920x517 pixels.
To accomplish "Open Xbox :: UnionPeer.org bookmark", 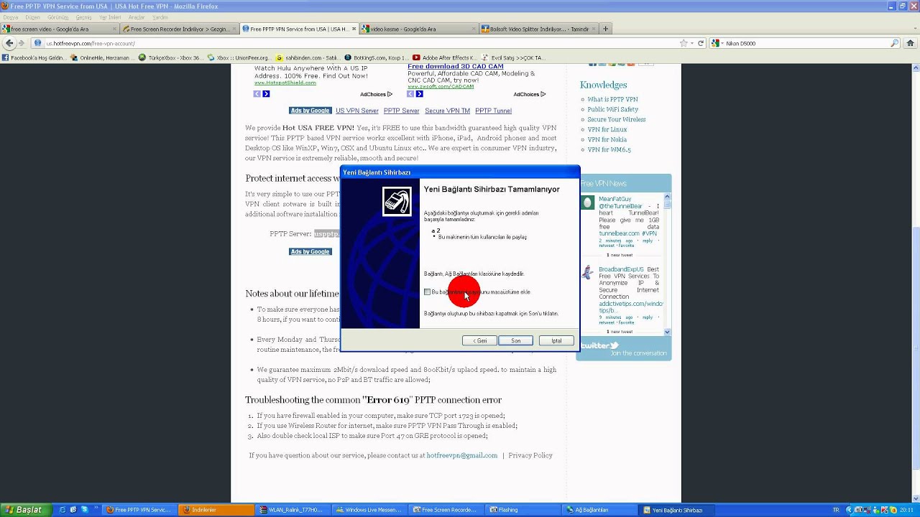I will [239, 57].
